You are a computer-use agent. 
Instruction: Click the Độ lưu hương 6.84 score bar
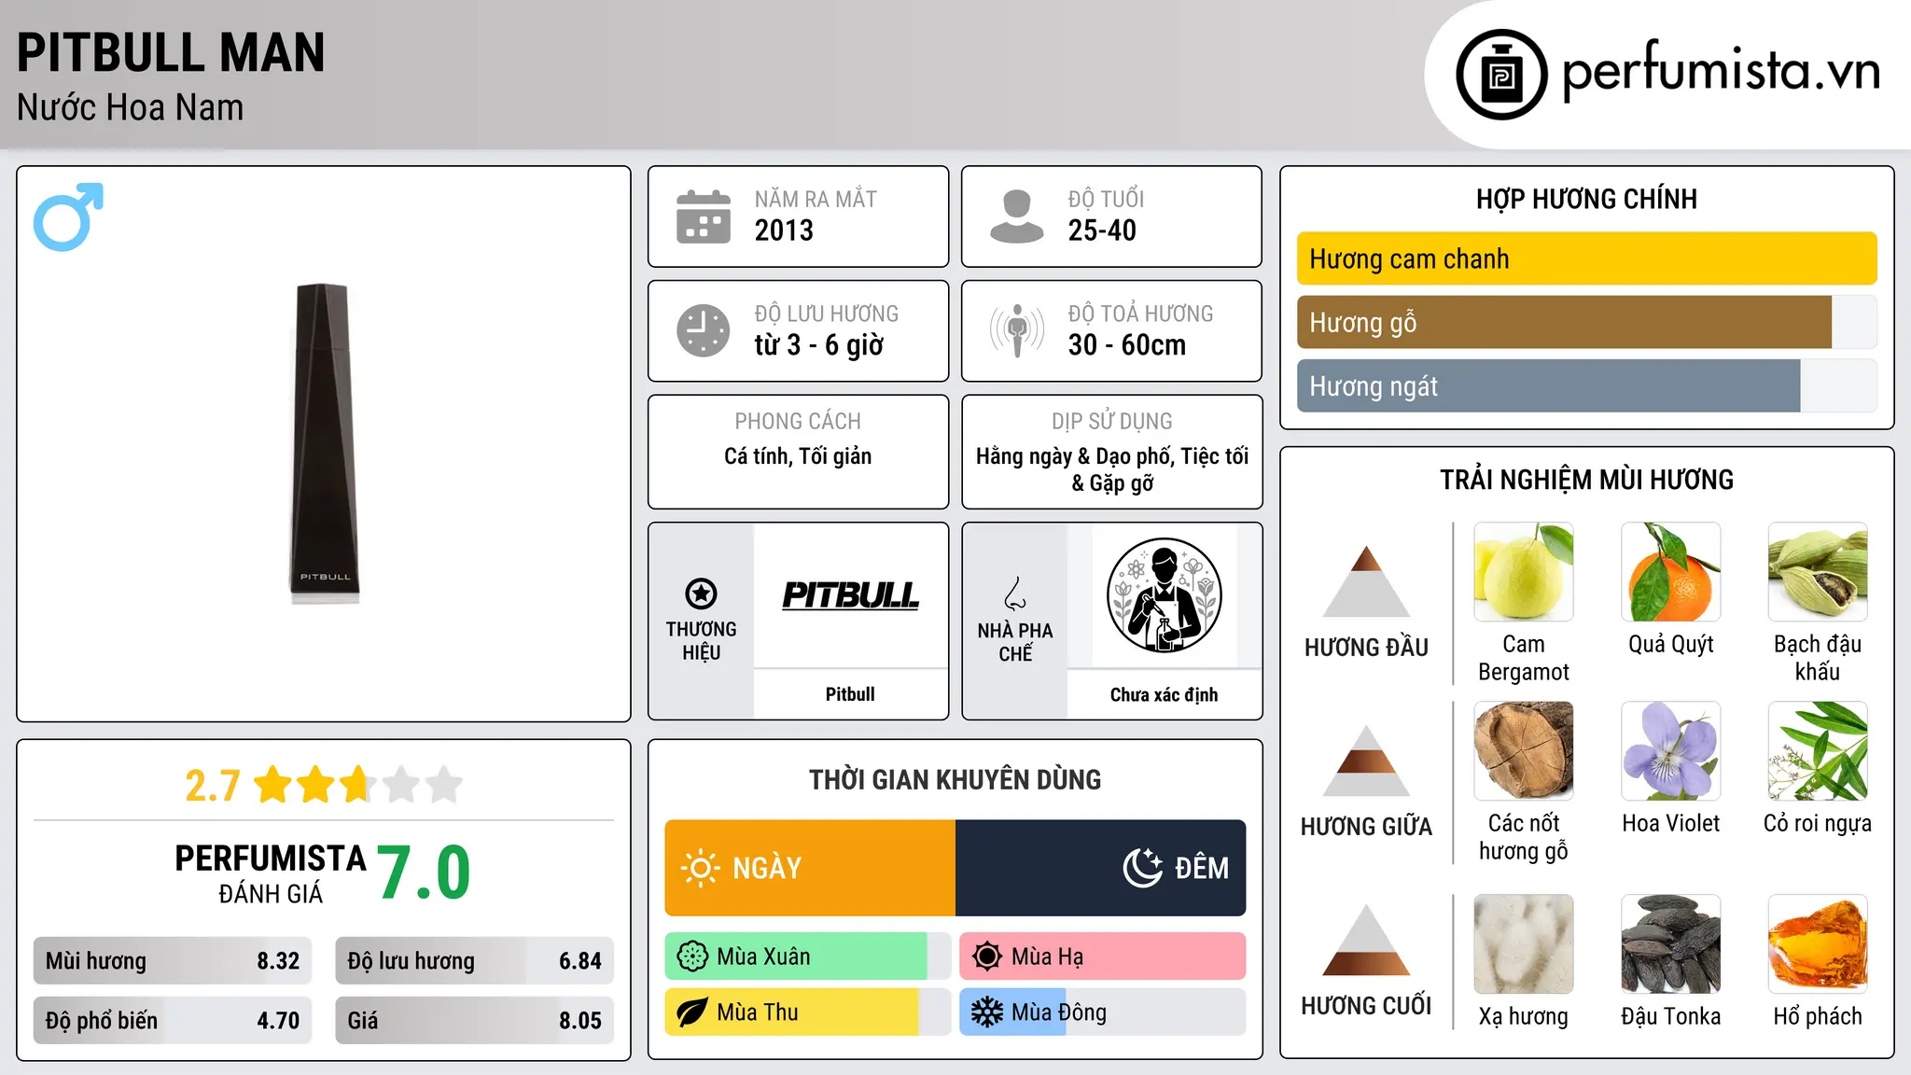474,960
